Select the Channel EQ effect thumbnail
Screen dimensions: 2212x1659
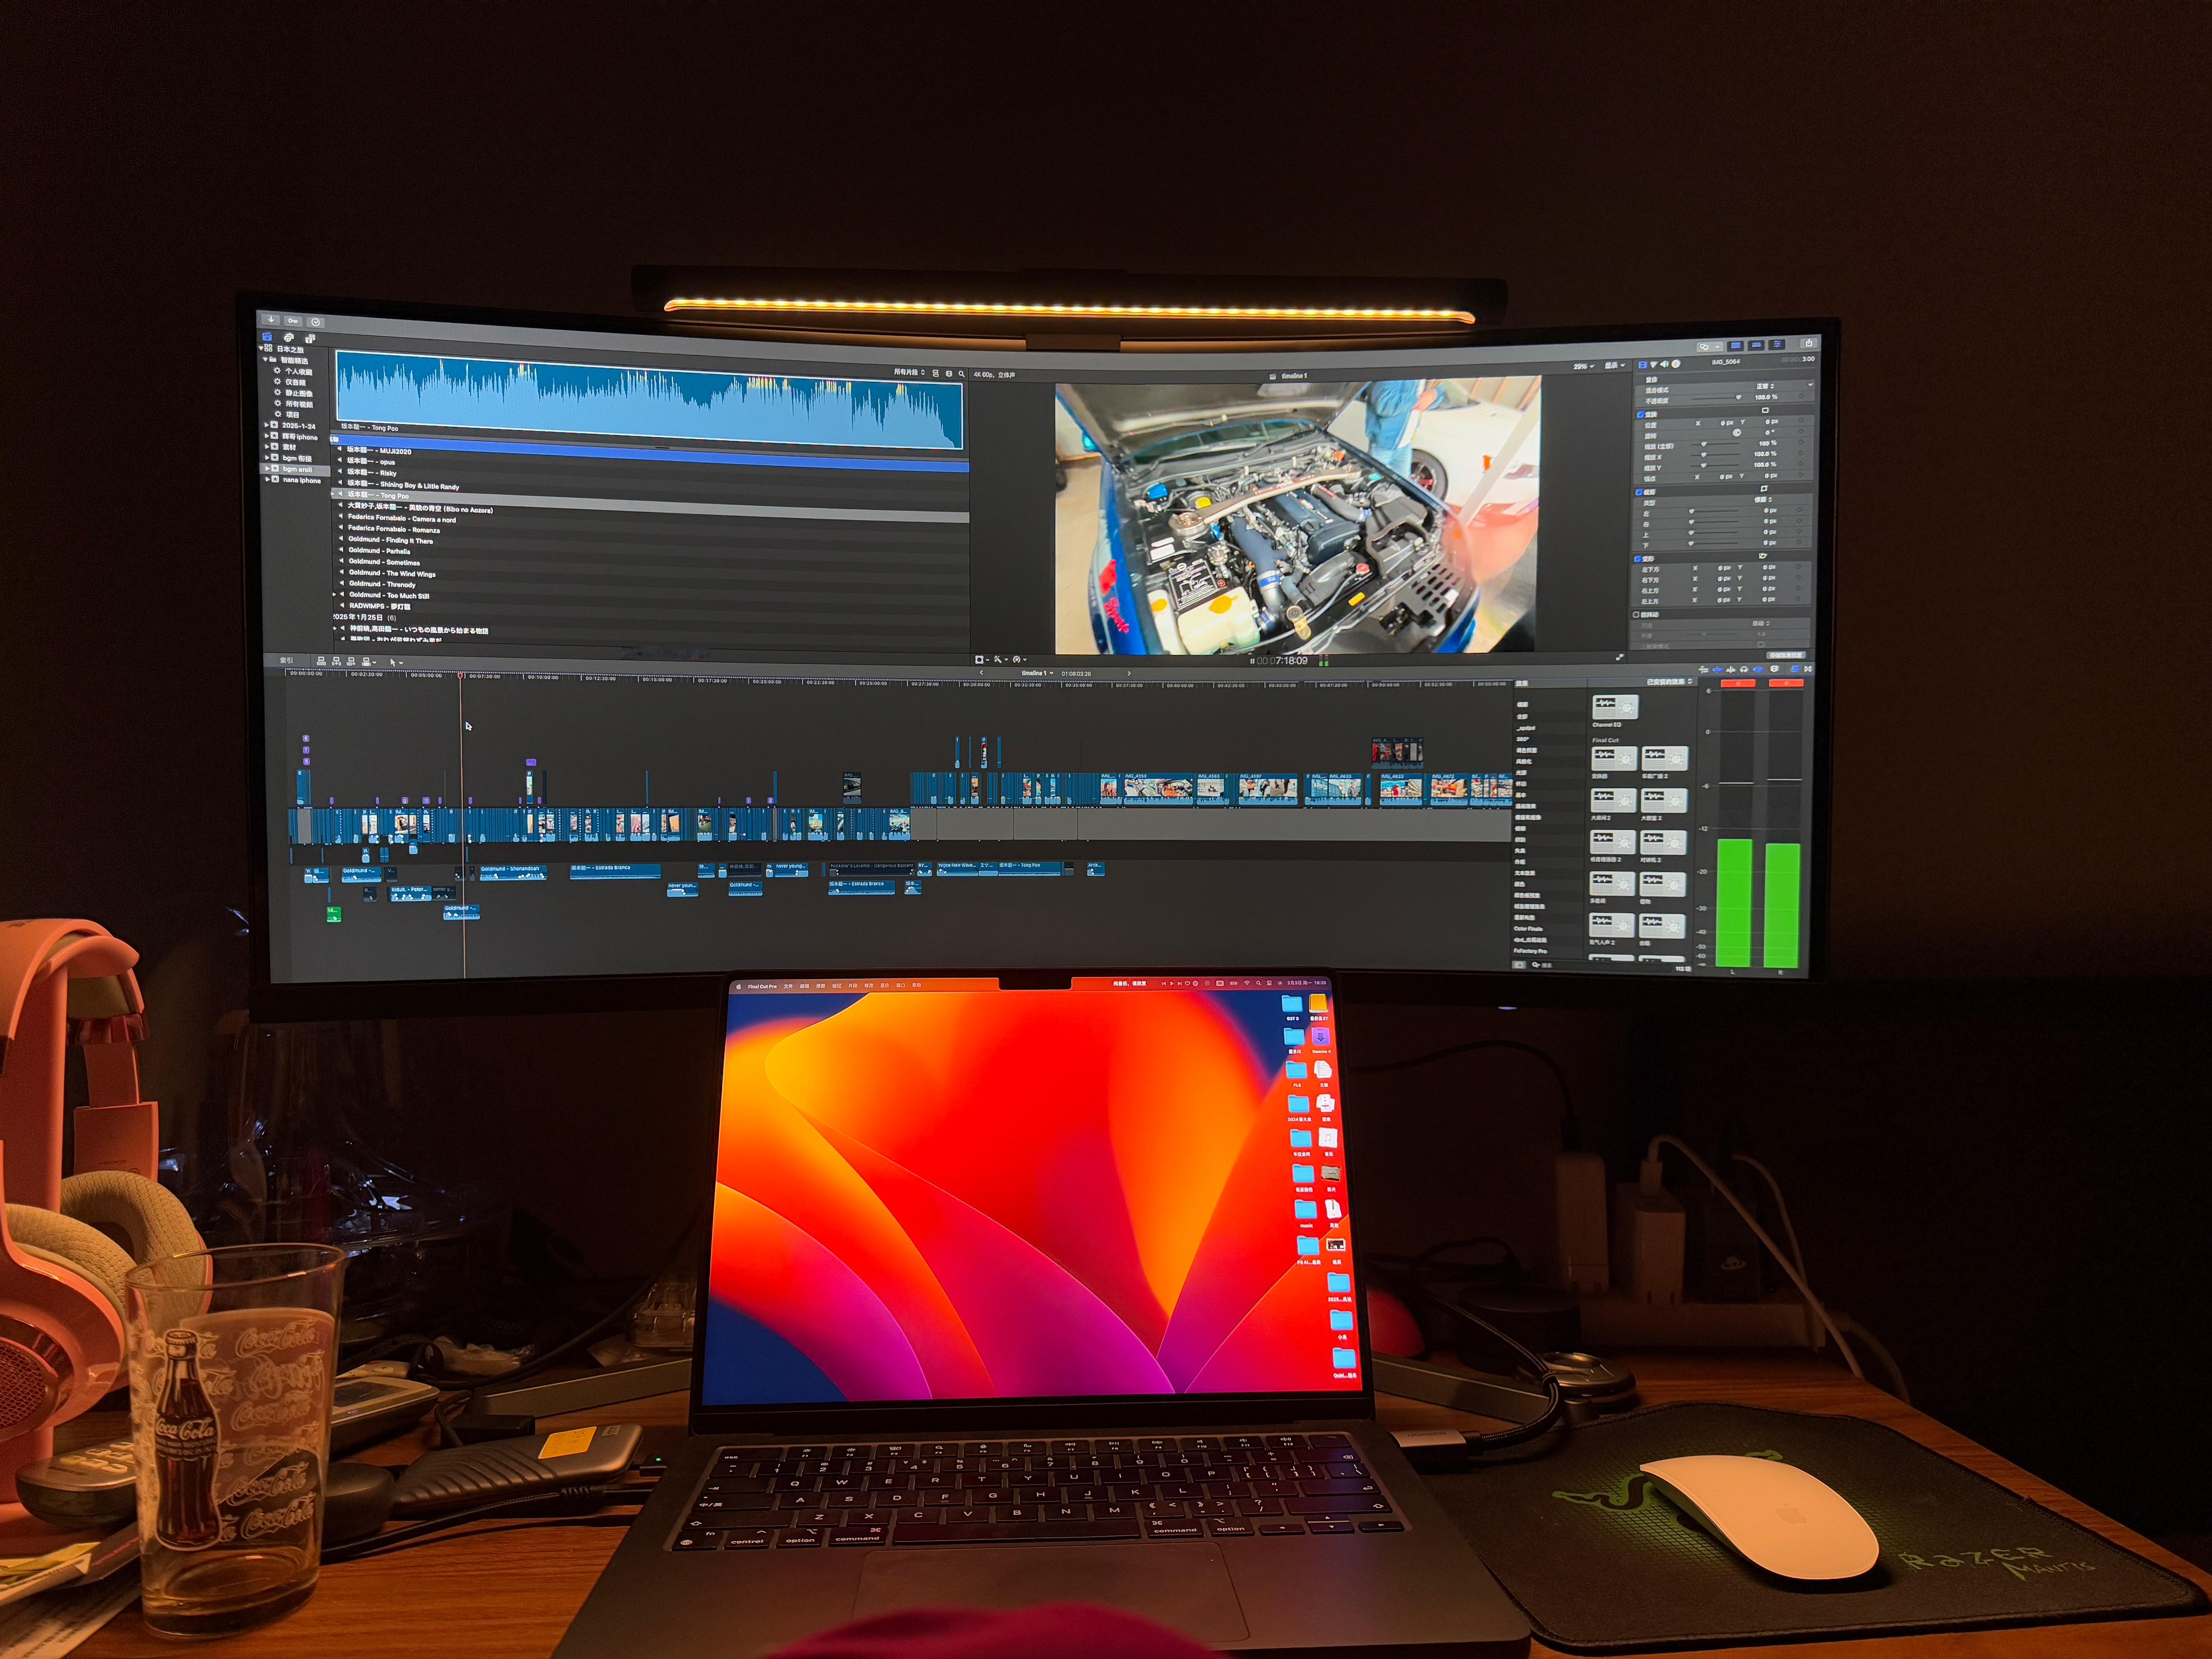(1614, 707)
